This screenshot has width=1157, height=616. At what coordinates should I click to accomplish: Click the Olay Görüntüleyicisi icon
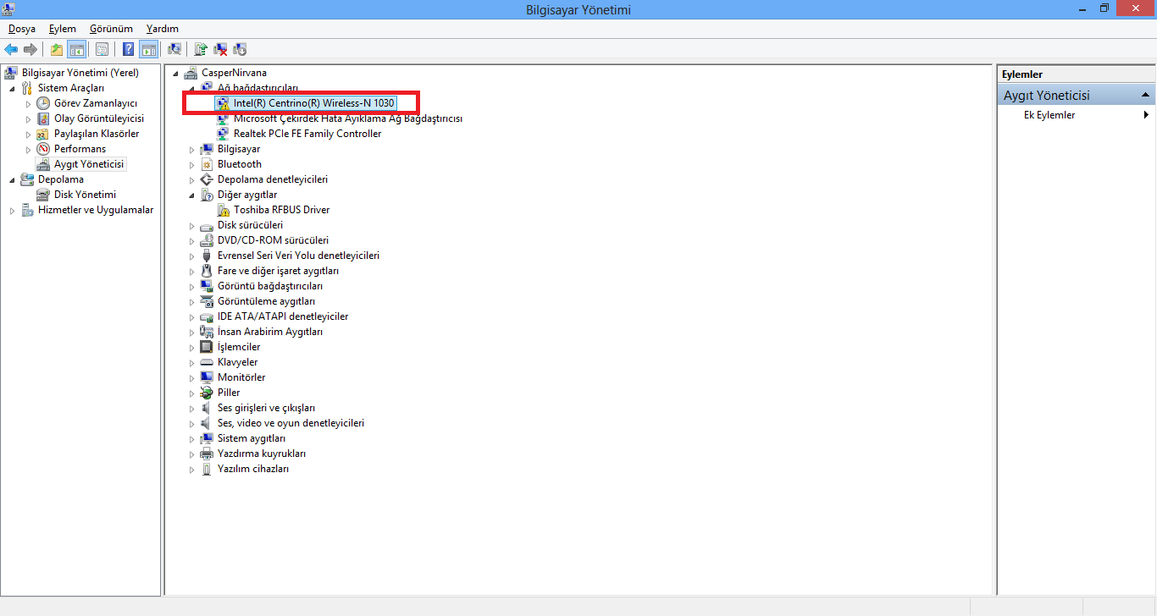(43, 118)
